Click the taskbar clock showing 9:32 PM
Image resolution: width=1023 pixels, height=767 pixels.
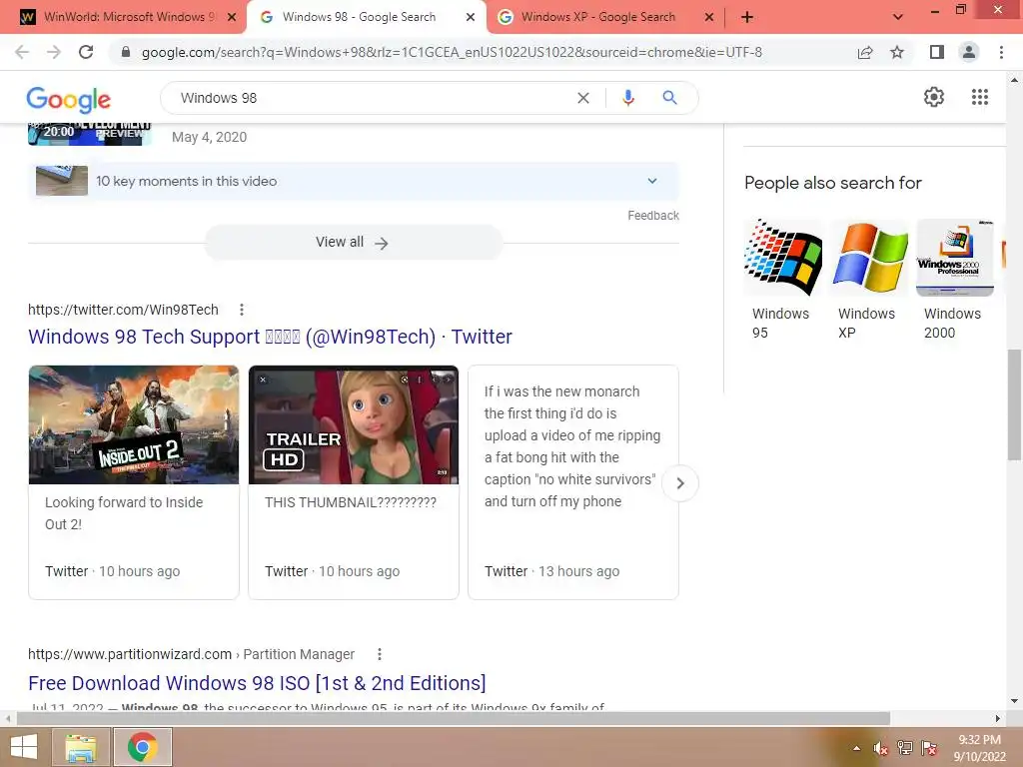[x=979, y=748]
